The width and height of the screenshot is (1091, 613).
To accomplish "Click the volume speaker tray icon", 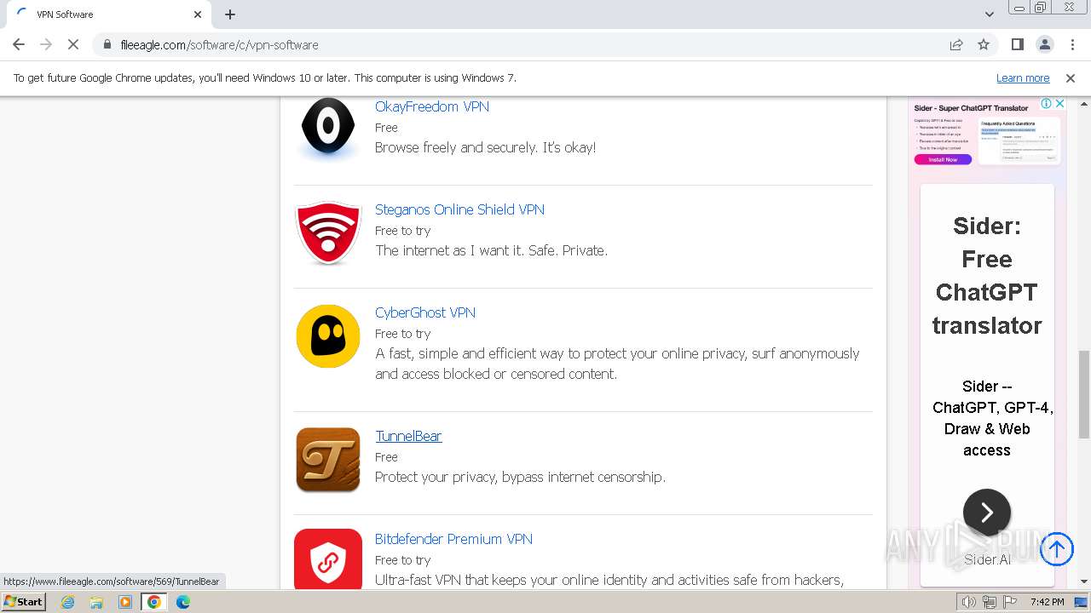I will 968,602.
